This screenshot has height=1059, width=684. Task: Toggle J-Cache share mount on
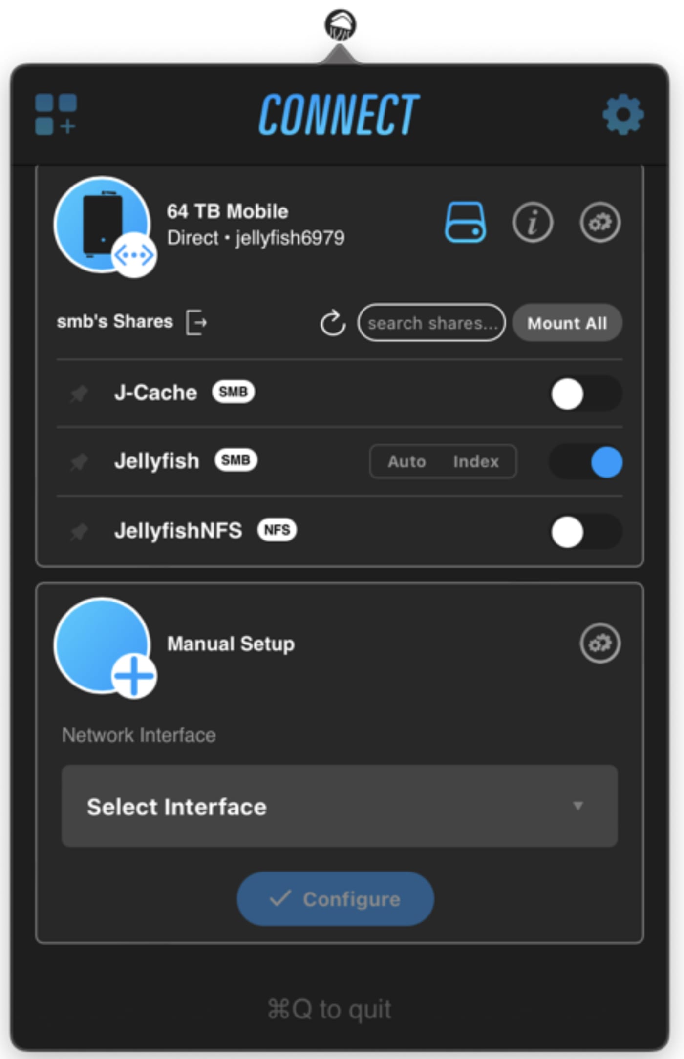point(586,394)
